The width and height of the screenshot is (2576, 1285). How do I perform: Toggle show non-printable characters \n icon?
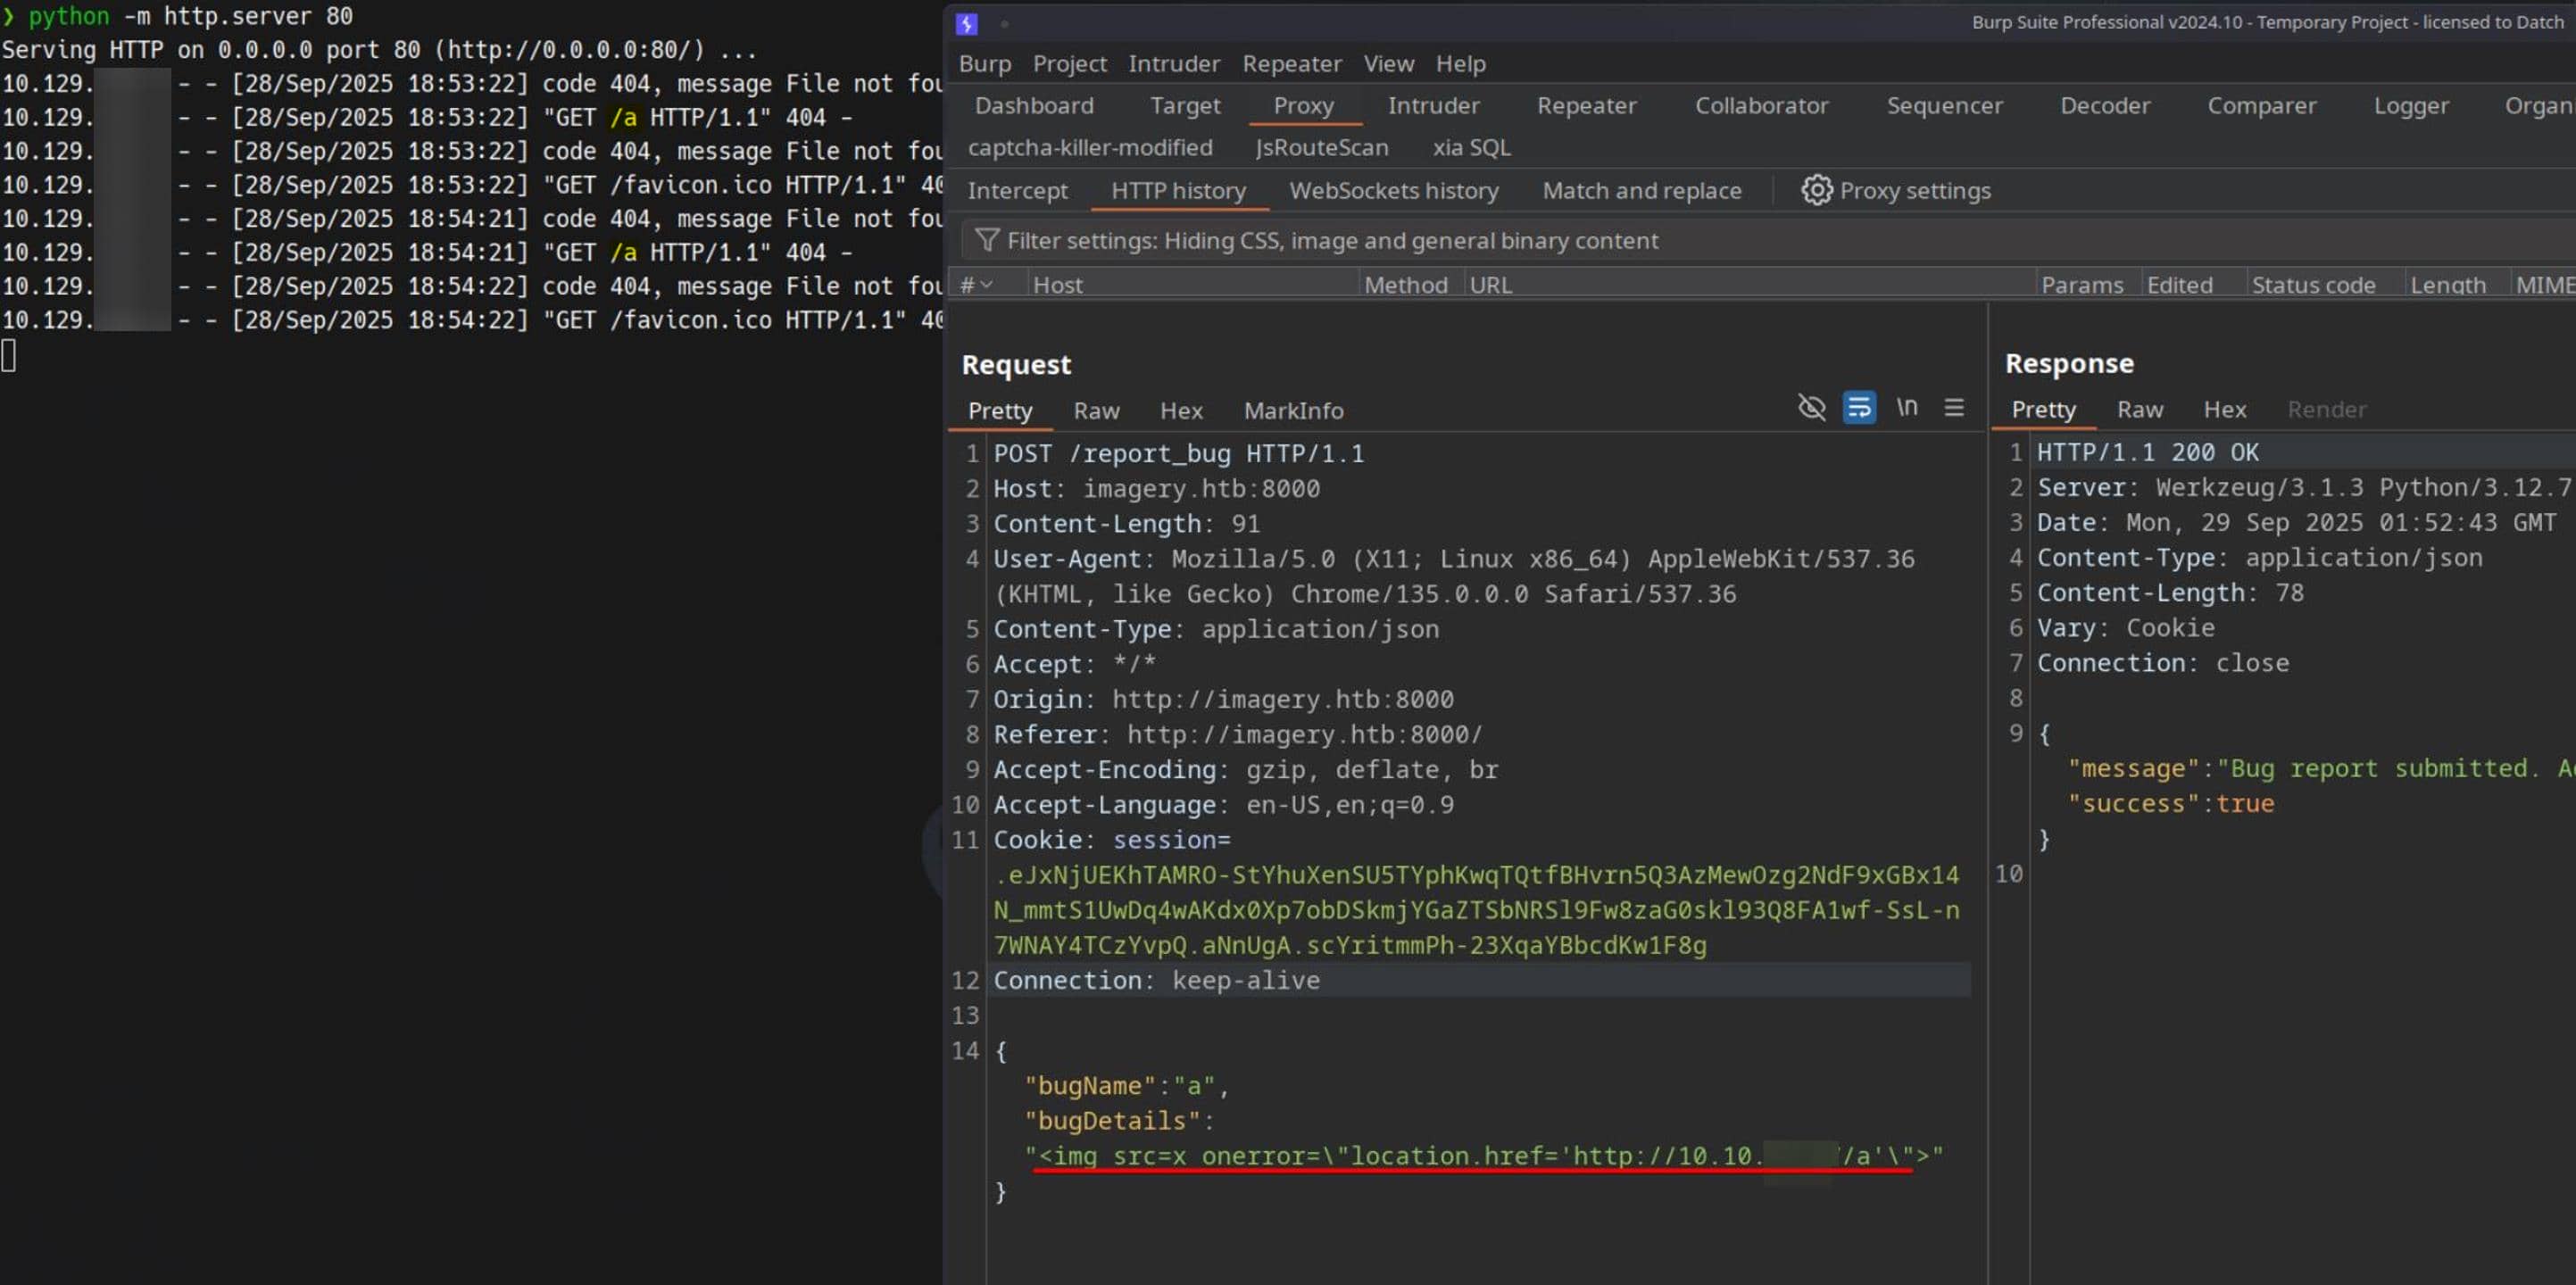click(x=1907, y=407)
